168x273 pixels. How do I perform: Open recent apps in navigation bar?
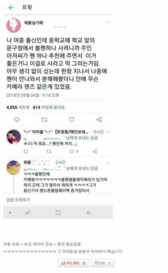28,213
